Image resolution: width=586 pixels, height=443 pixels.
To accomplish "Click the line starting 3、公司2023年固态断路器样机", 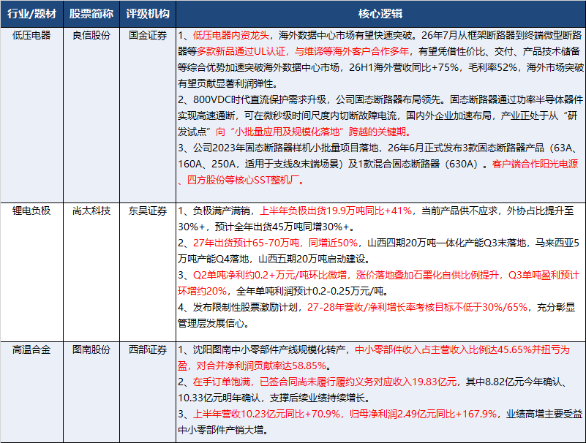I will coord(377,148).
